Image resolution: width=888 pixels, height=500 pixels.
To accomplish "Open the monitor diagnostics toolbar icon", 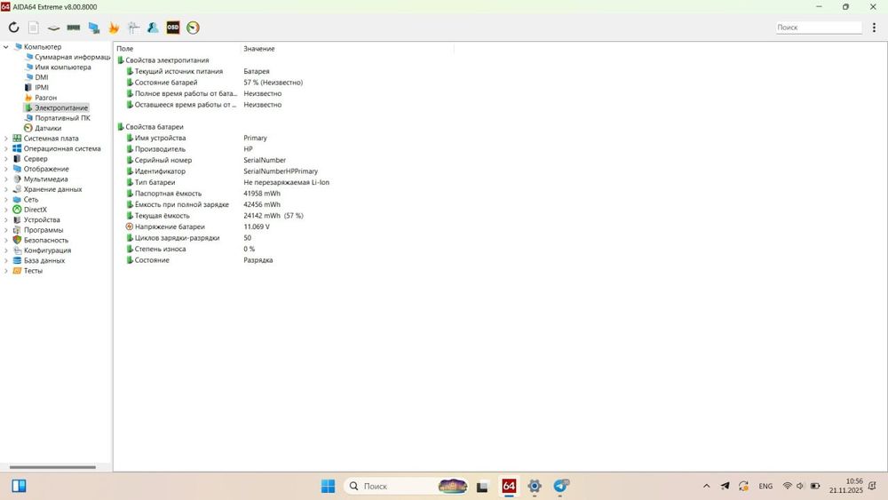I will pos(94,28).
